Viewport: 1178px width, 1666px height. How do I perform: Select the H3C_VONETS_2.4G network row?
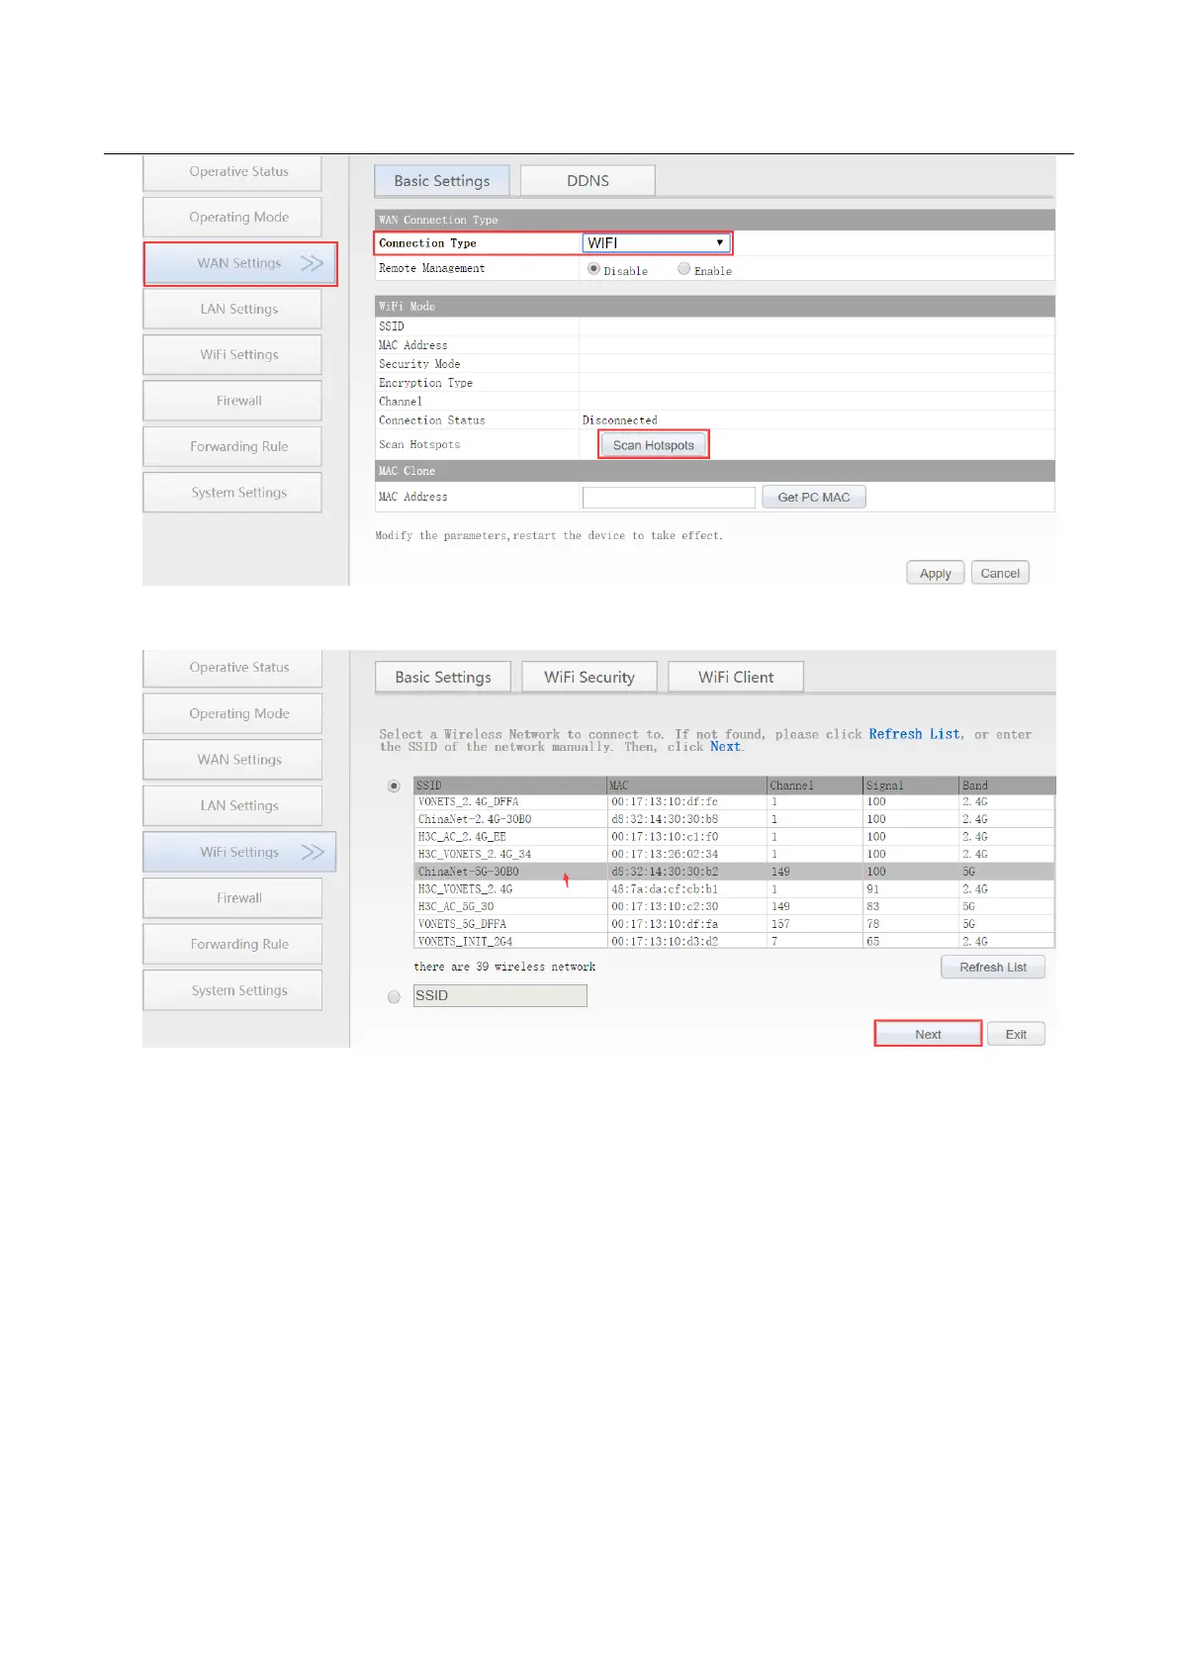[x=735, y=889]
